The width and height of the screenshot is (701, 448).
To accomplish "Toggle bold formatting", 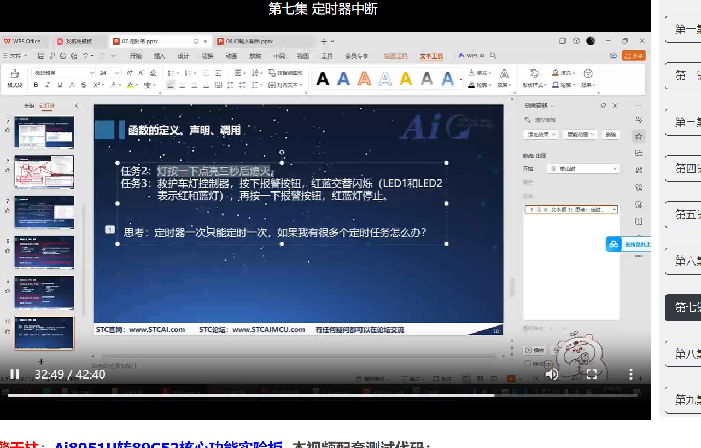I will point(36,85).
